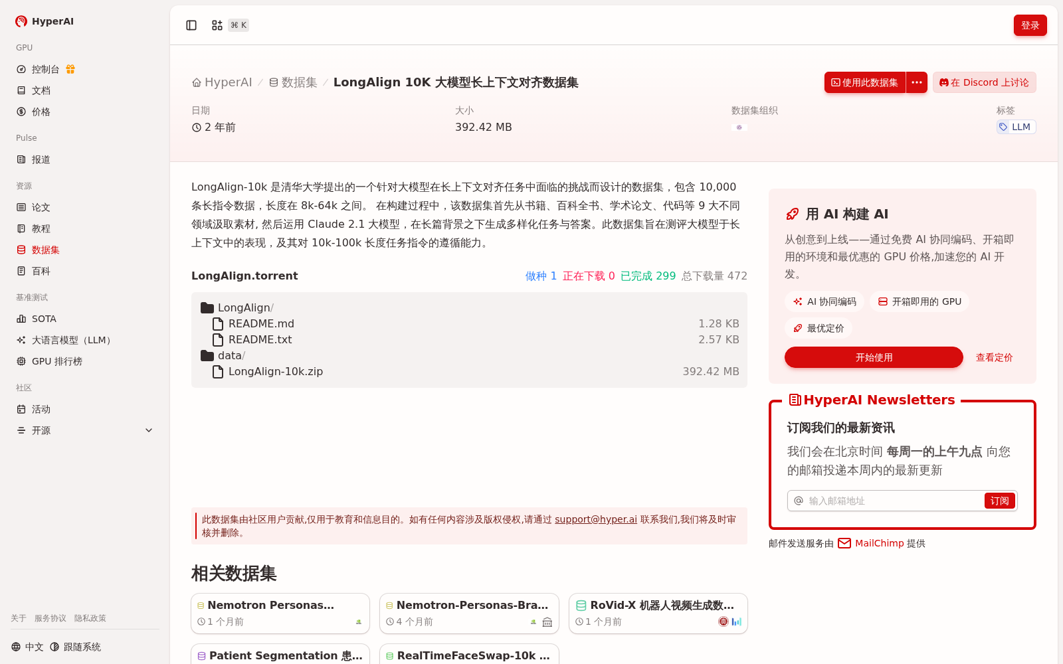
Task: Open the RealTimeFaceSwap-10k dataset card
Action: coord(469,654)
